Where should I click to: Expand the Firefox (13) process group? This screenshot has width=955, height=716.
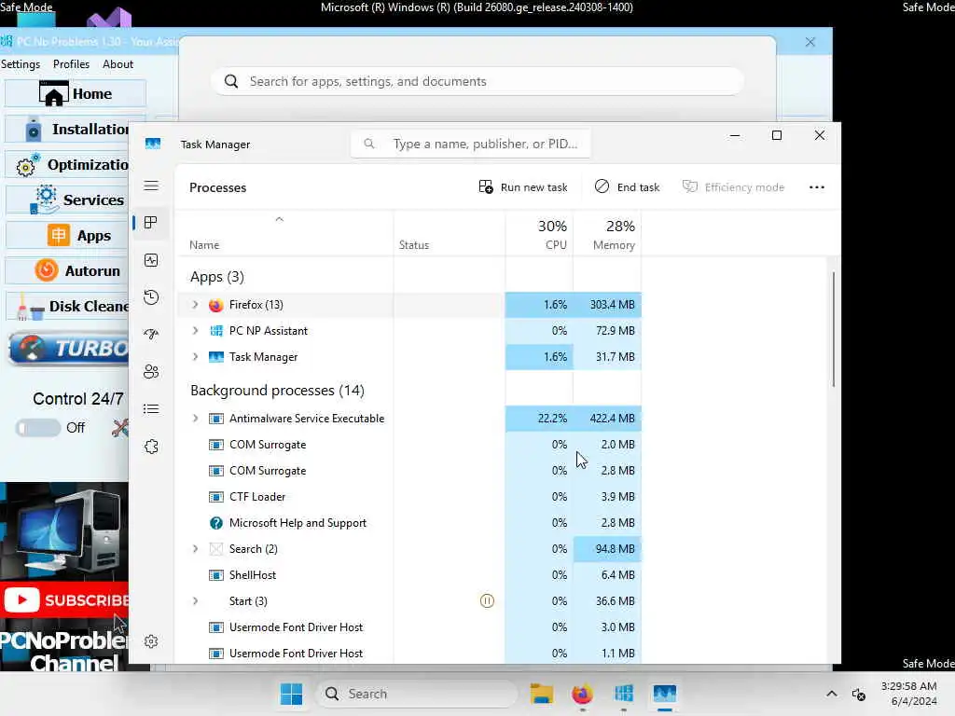coord(195,305)
